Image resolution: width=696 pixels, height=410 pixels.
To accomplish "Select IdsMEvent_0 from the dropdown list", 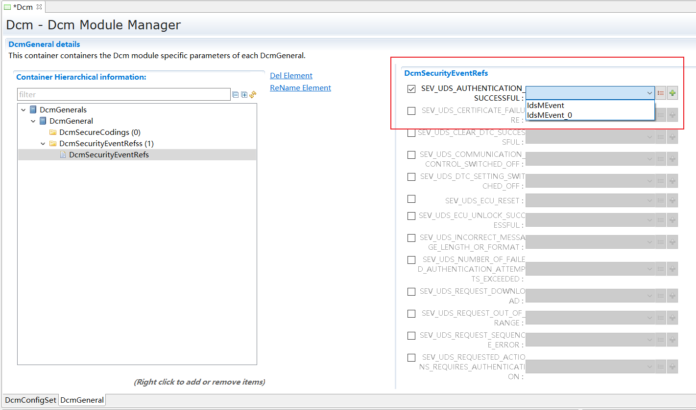I will coord(550,115).
